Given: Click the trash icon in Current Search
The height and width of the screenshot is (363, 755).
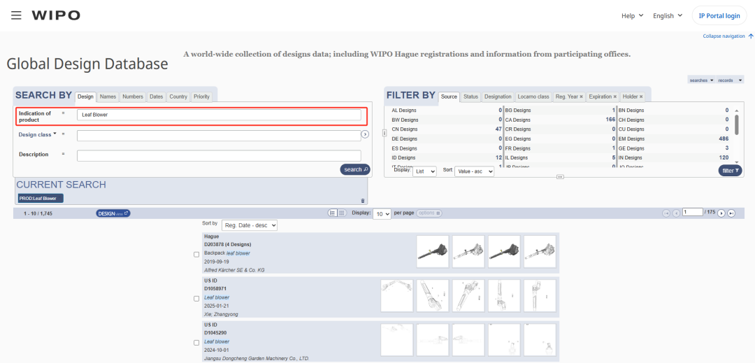Looking at the screenshot, I should [363, 200].
